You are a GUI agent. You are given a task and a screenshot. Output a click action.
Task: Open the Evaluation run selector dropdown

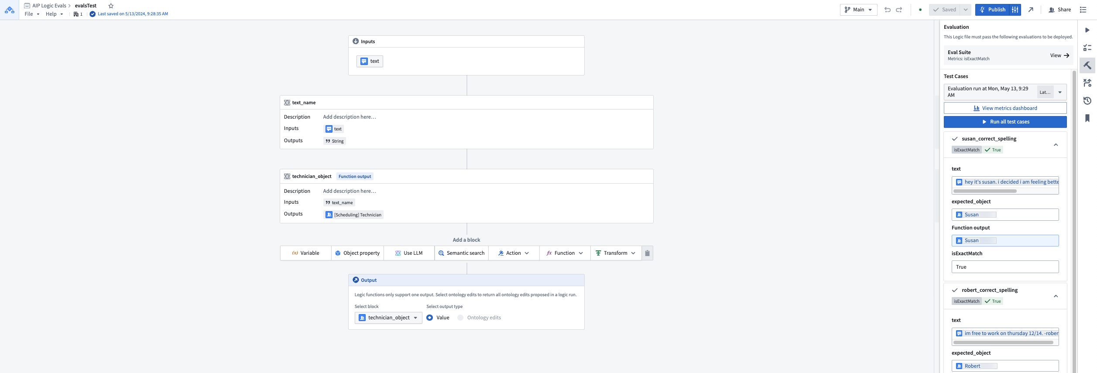1005,92
